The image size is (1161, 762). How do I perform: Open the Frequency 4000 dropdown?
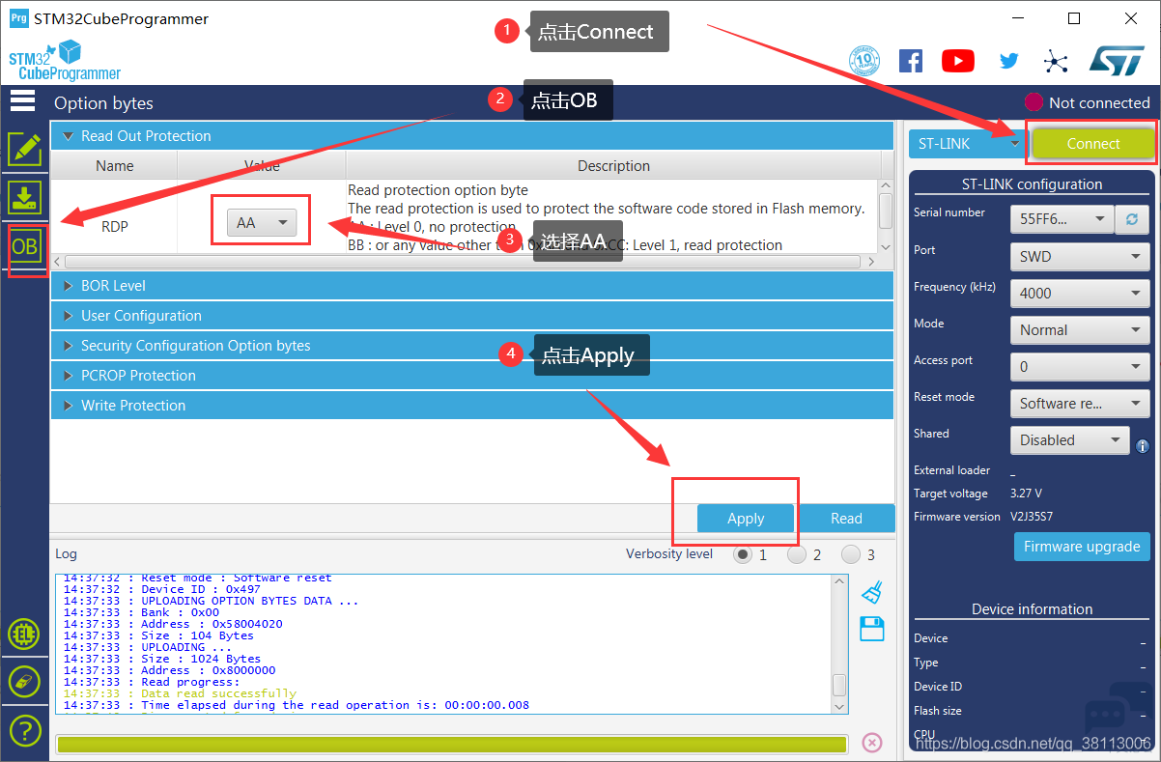coord(1080,294)
